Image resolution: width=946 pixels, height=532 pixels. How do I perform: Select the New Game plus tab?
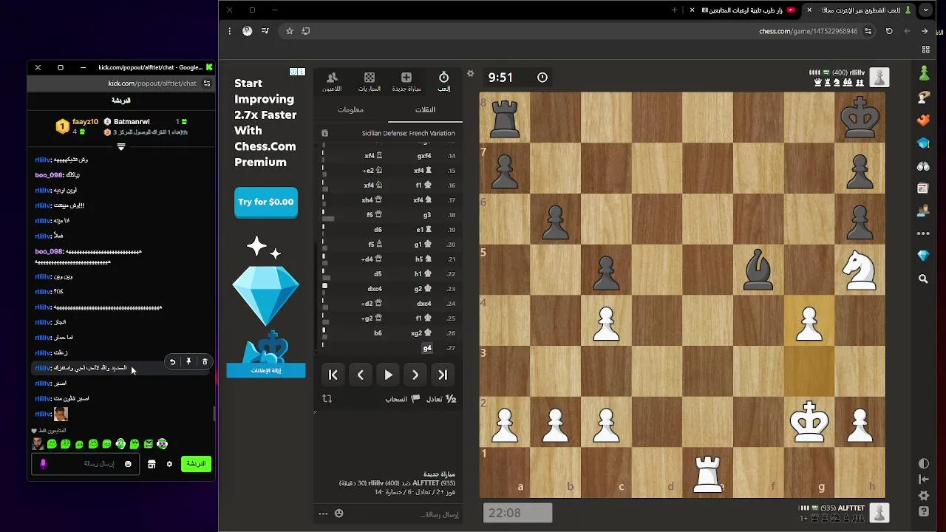406,81
